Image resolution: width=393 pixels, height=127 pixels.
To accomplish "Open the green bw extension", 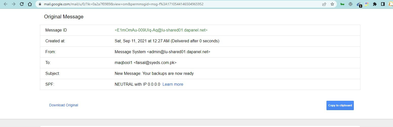I will [x=342, y=4].
